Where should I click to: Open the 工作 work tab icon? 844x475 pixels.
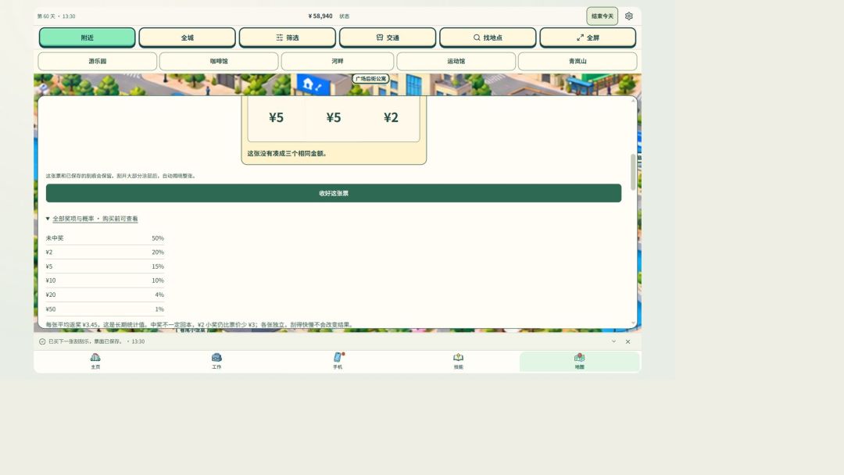point(216,357)
